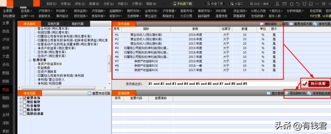Click the undo back arrow icon in title bar

[x=298, y=4]
